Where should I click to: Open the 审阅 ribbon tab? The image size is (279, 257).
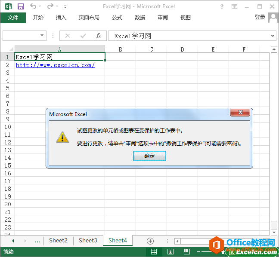click(163, 18)
